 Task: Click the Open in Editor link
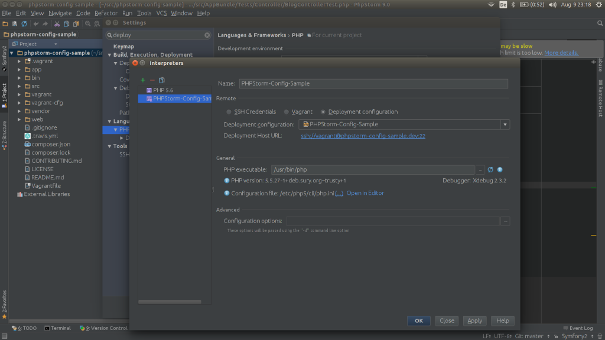(x=365, y=193)
